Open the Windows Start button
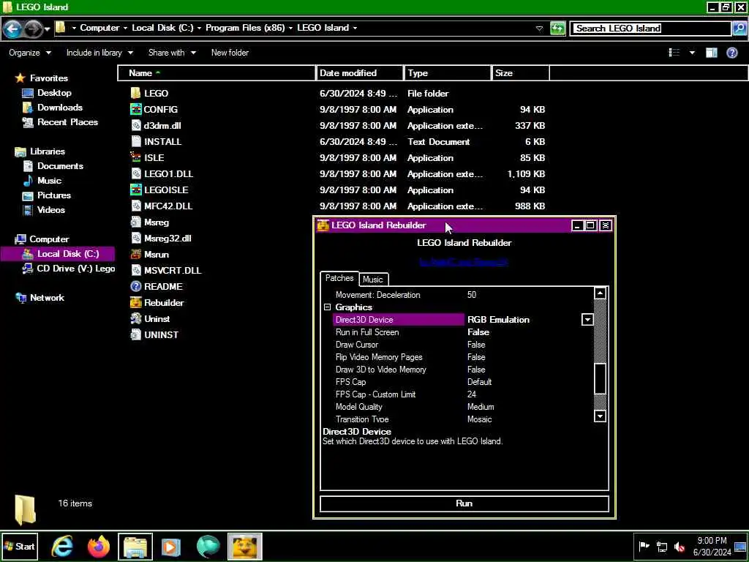This screenshot has width=749, height=562. point(19,546)
